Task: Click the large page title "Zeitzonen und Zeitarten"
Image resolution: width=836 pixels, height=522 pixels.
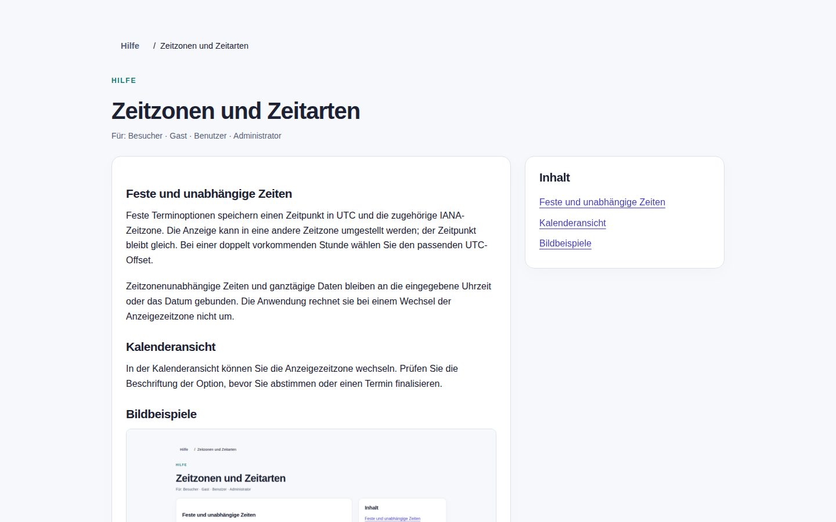Action: pyautogui.click(x=236, y=111)
